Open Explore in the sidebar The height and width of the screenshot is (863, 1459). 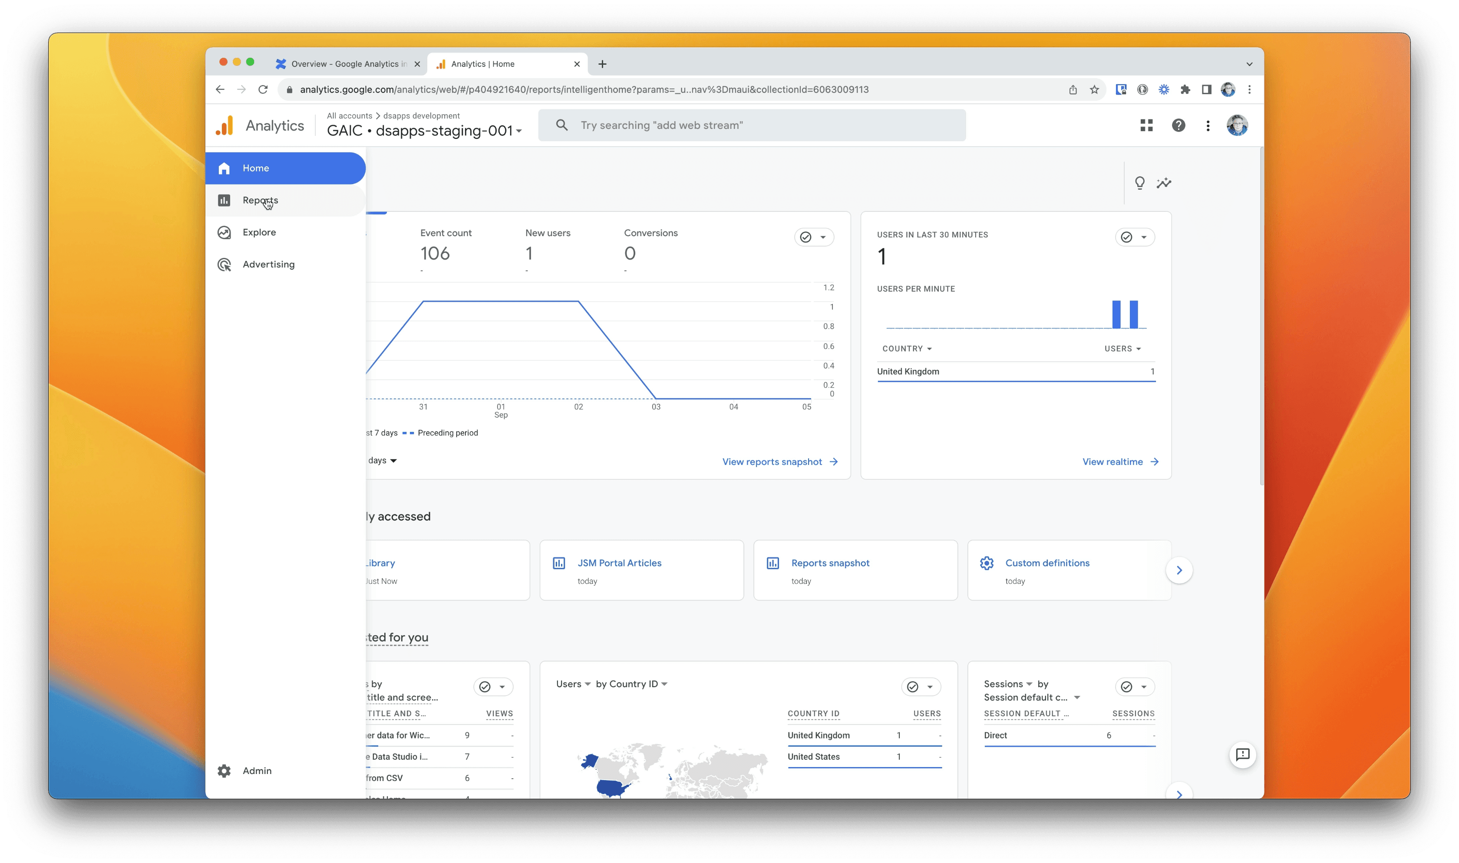(x=285, y=232)
